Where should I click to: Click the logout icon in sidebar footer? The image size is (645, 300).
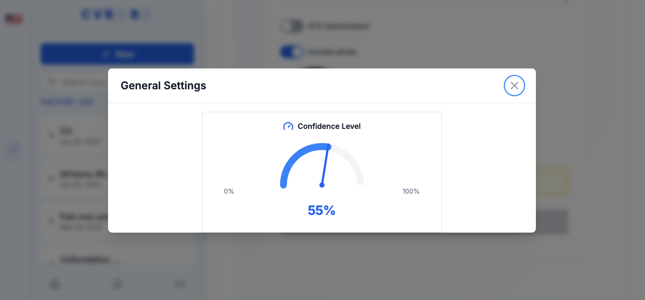tap(180, 284)
